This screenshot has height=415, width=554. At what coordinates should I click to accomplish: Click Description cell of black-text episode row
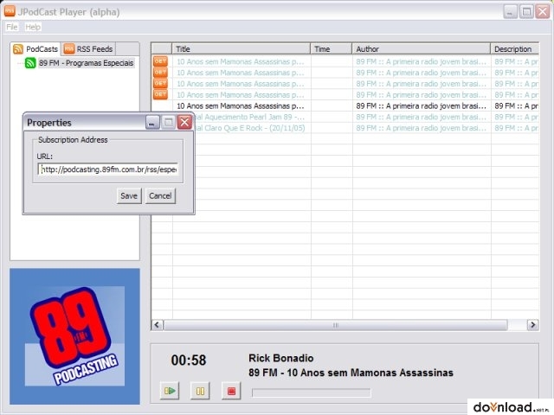click(515, 105)
